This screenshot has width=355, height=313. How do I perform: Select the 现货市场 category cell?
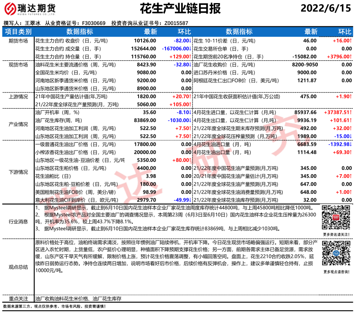tap(18, 65)
